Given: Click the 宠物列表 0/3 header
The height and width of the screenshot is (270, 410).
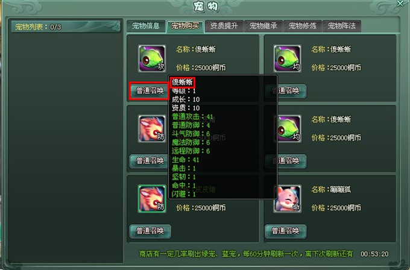Looking at the screenshot, I should pyautogui.click(x=66, y=27).
